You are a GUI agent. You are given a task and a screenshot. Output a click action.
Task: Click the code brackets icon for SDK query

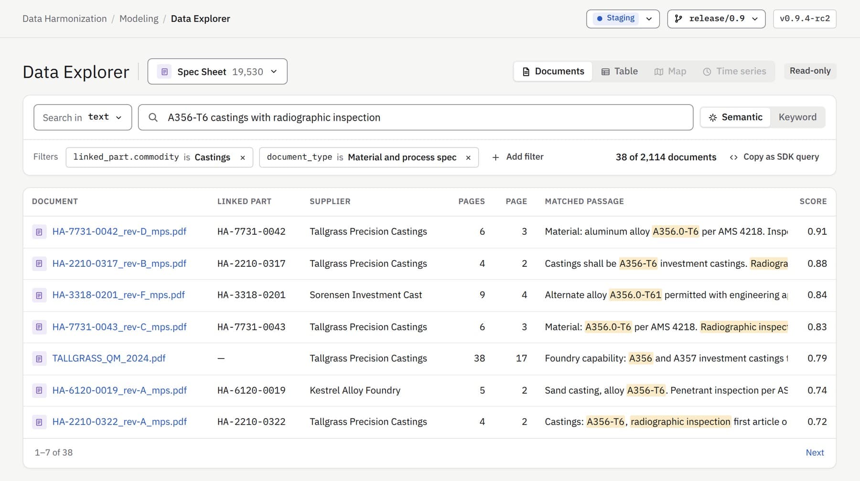pos(733,157)
